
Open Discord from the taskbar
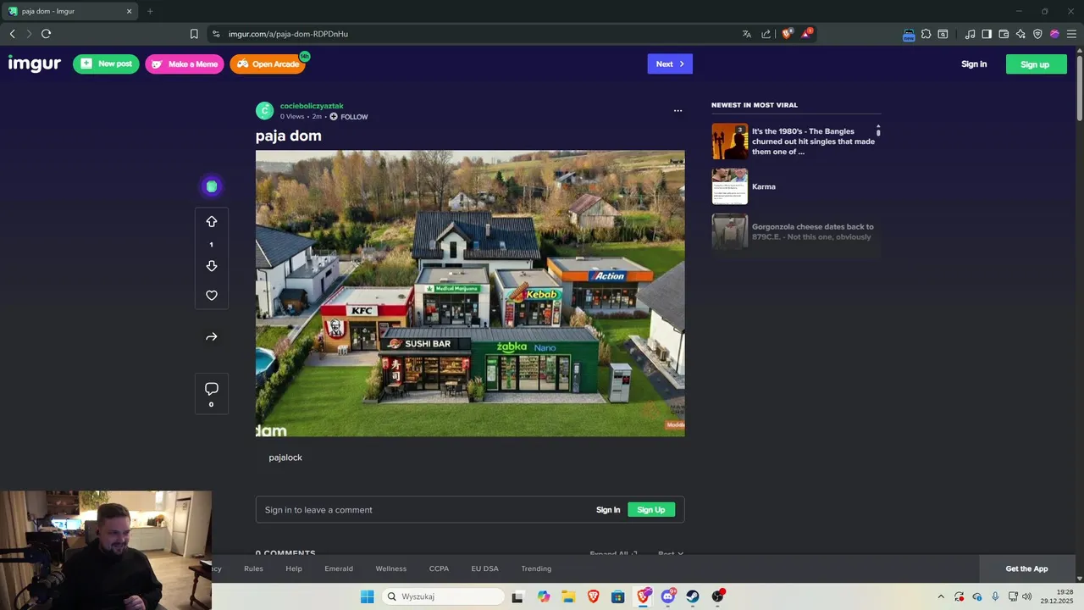tap(668, 596)
